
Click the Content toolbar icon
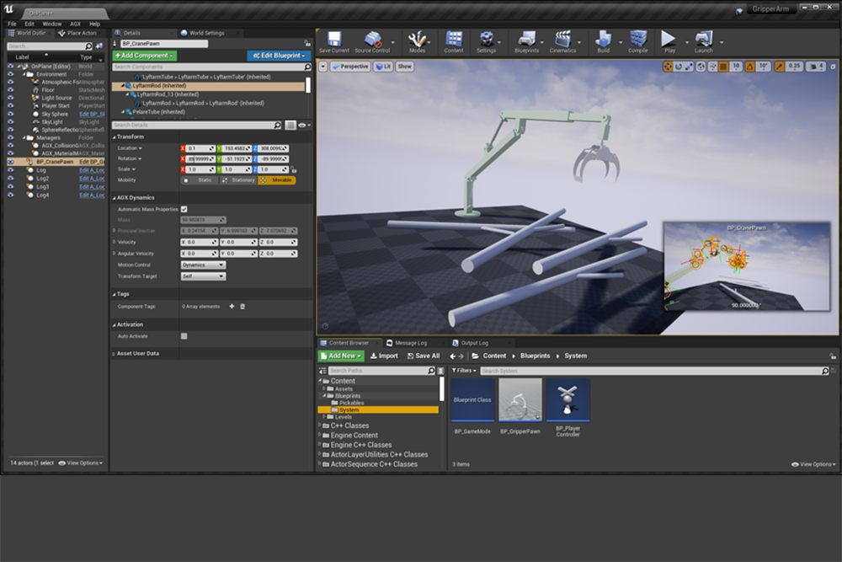click(454, 42)
